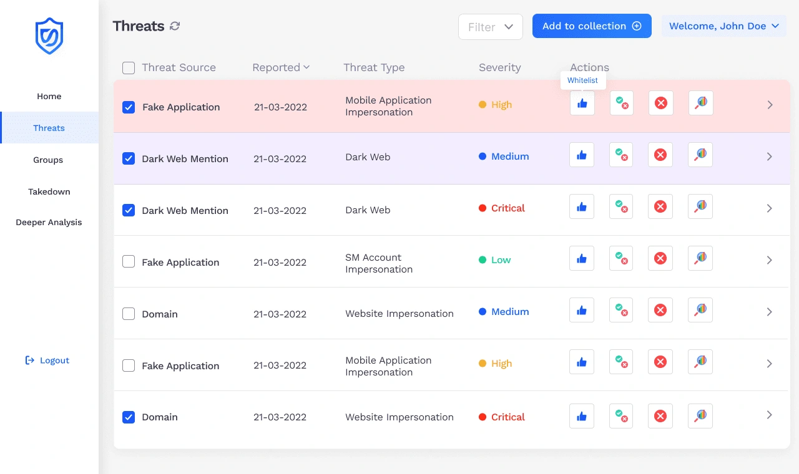Sort by the Reported column
Screen dimensions: 799x474
pyautogui.click(x=281, y=67)
